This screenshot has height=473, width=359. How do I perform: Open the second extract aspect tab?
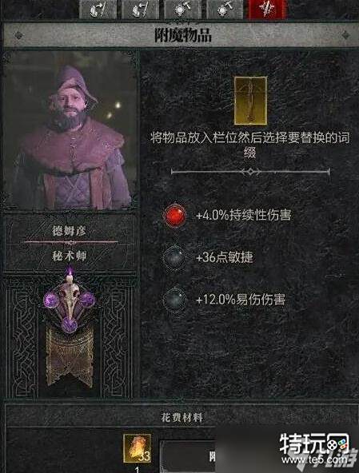139,10
